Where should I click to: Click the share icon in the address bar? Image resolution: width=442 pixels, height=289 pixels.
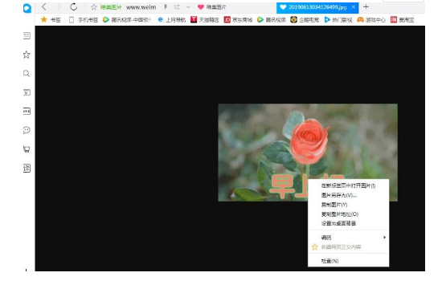pos(177,6)
